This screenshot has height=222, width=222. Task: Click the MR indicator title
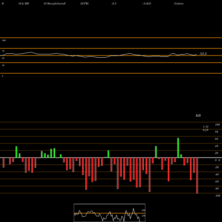198,115
